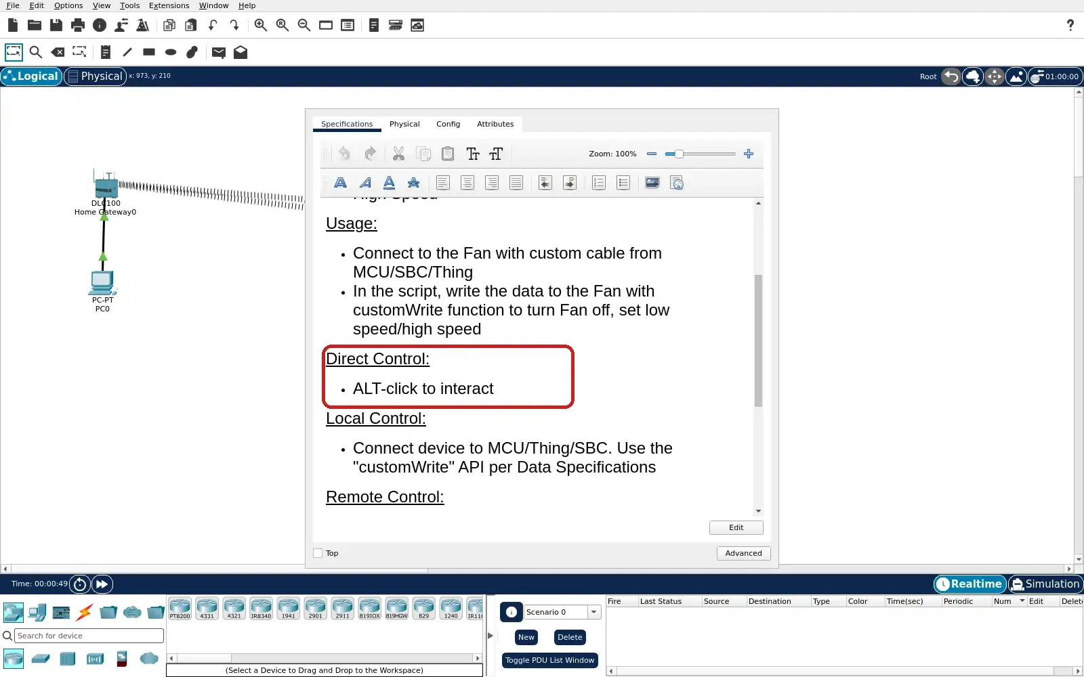
Task: Enable the Top checkbox
Action: pyautogui.click(x=318, y=553)
